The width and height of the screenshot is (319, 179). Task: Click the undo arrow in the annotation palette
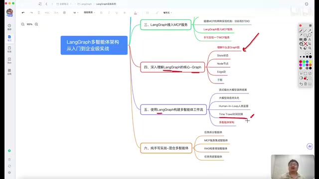[301, 84]
